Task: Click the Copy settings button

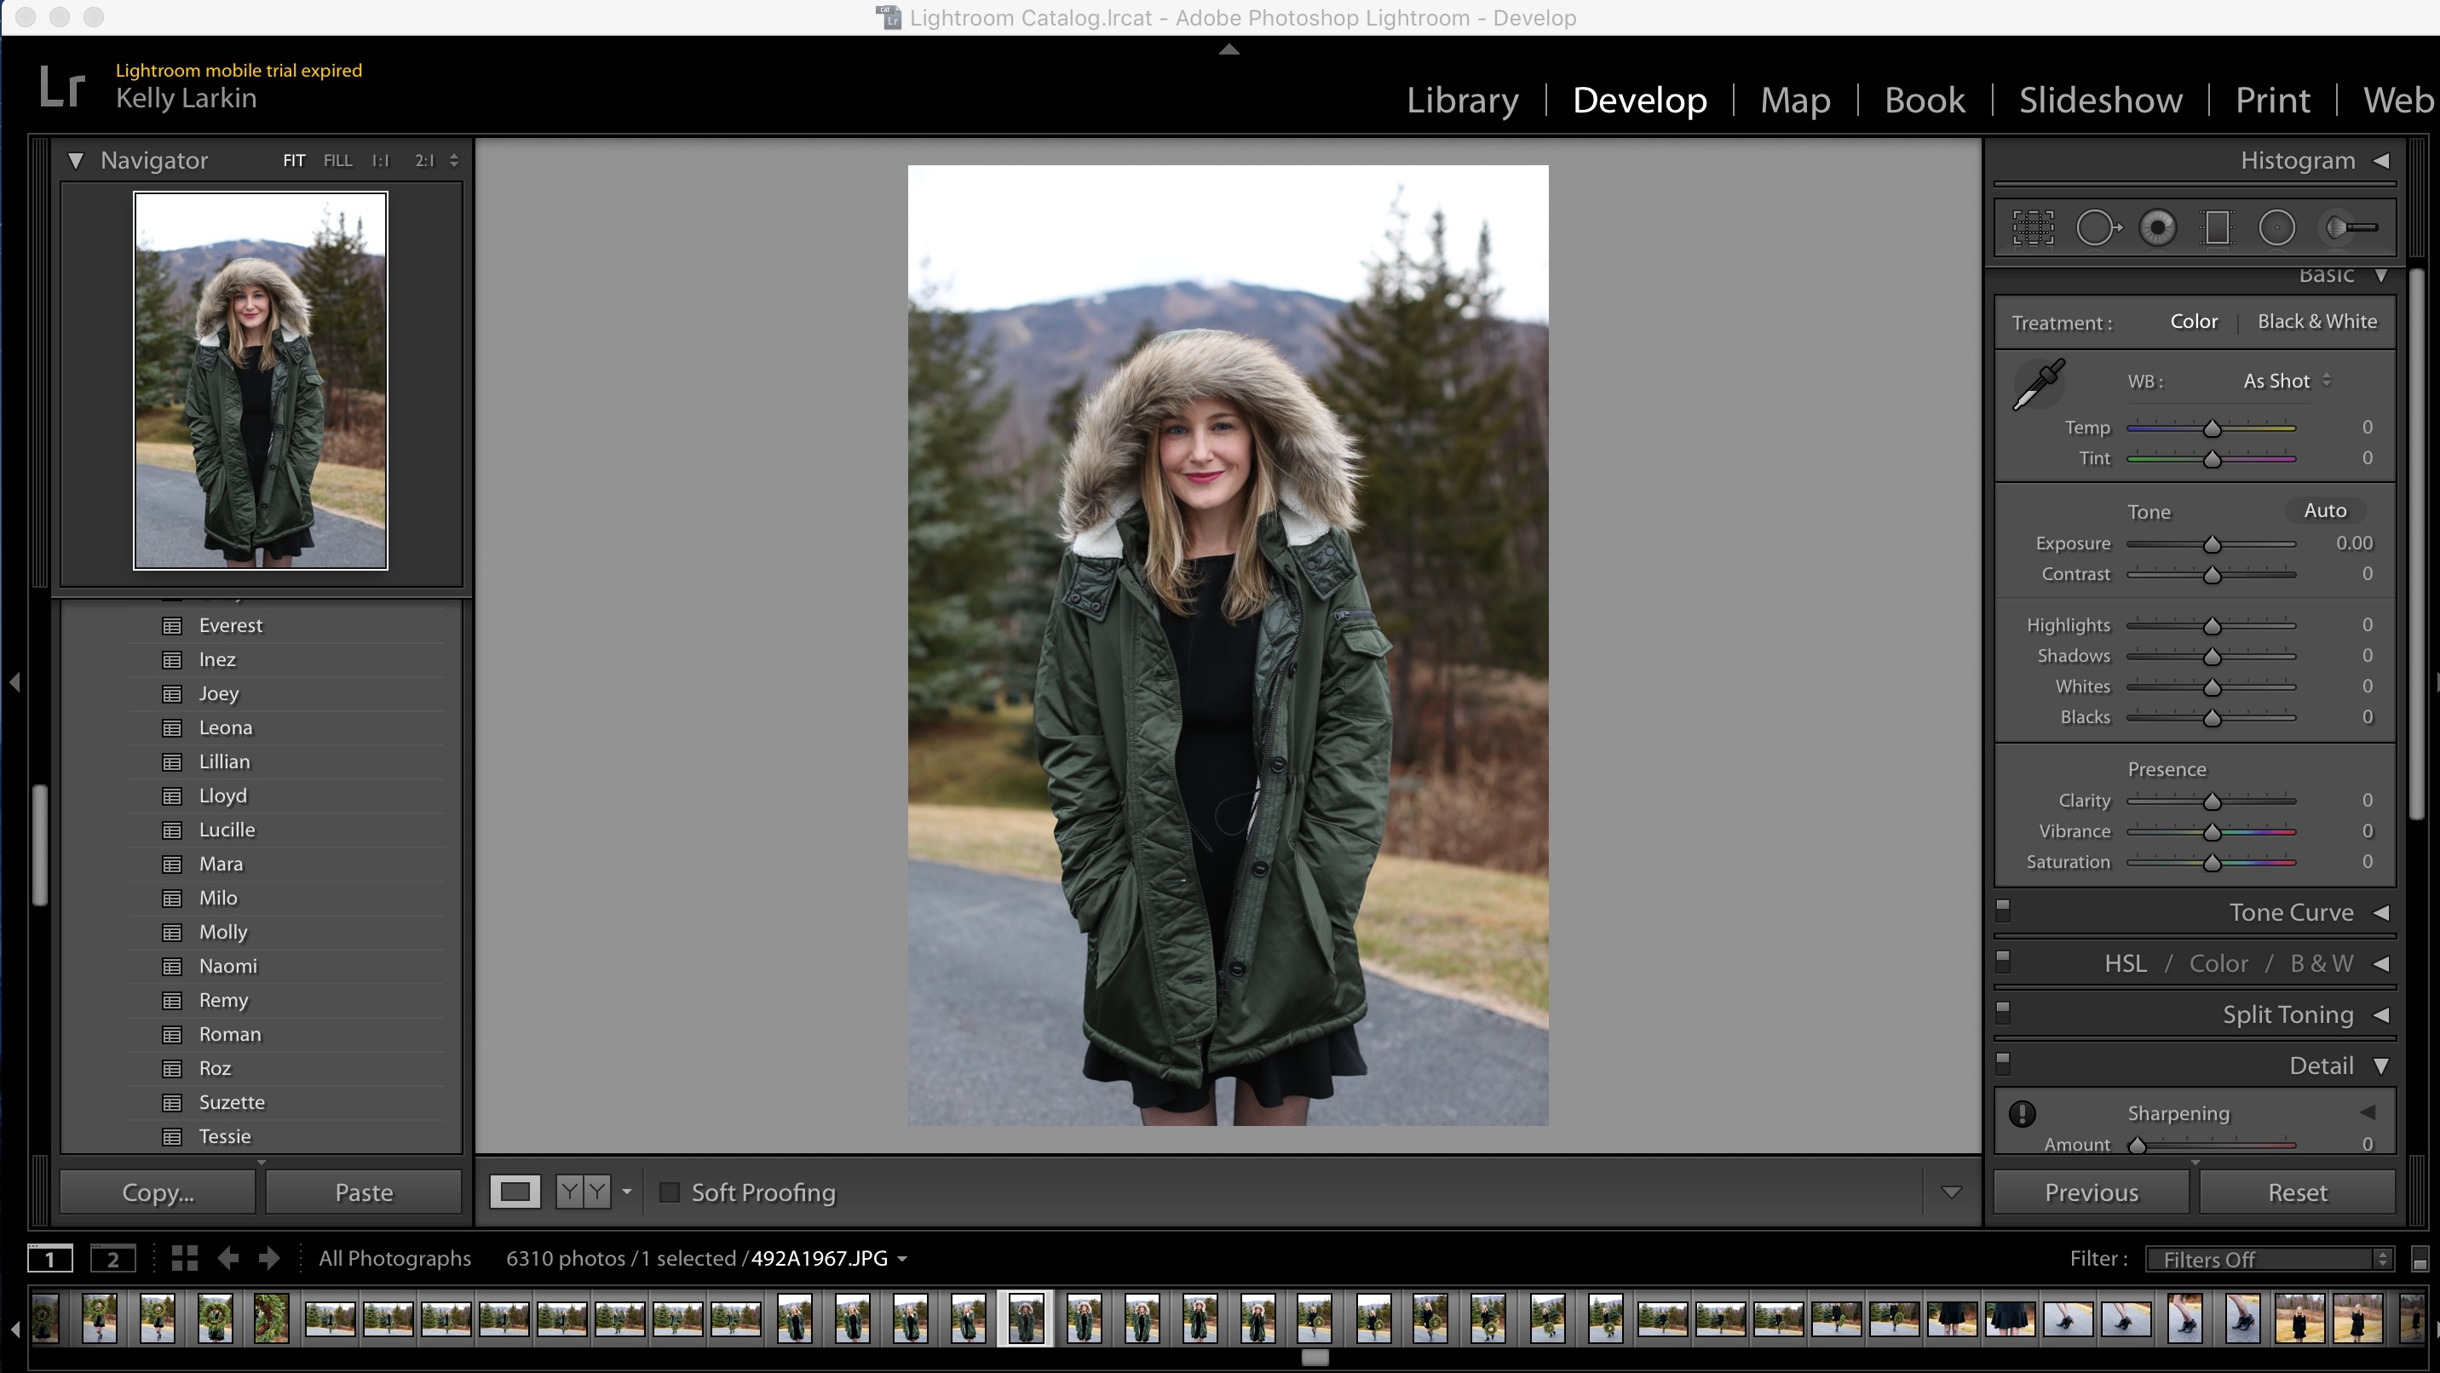Action: coord(158,1192)
